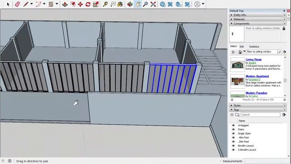Screen dimensions: 291x164
Task: Expand the Styles panel
Action: tap(231, 105)
